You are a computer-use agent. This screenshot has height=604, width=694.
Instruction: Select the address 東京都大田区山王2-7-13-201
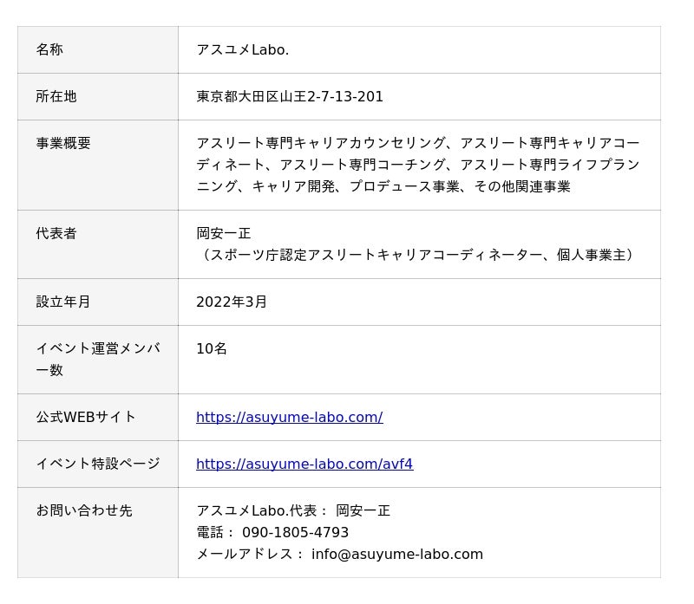pyautogui.click(x=289, y=96)
